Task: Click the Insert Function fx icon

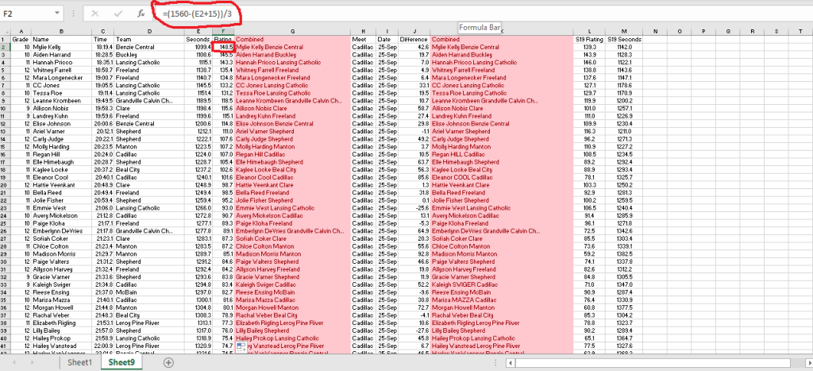Action: (x=141, y=14)
